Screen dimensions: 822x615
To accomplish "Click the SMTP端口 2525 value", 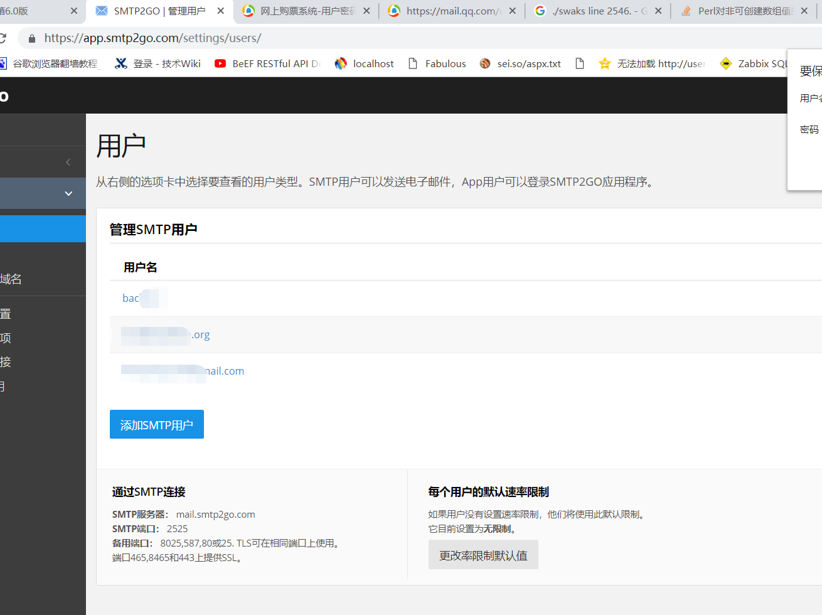I will [177, 529].
